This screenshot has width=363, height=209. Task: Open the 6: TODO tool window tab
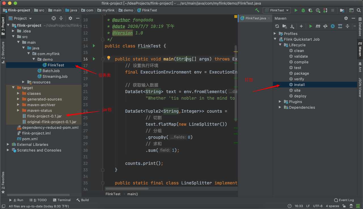(38, 200)
